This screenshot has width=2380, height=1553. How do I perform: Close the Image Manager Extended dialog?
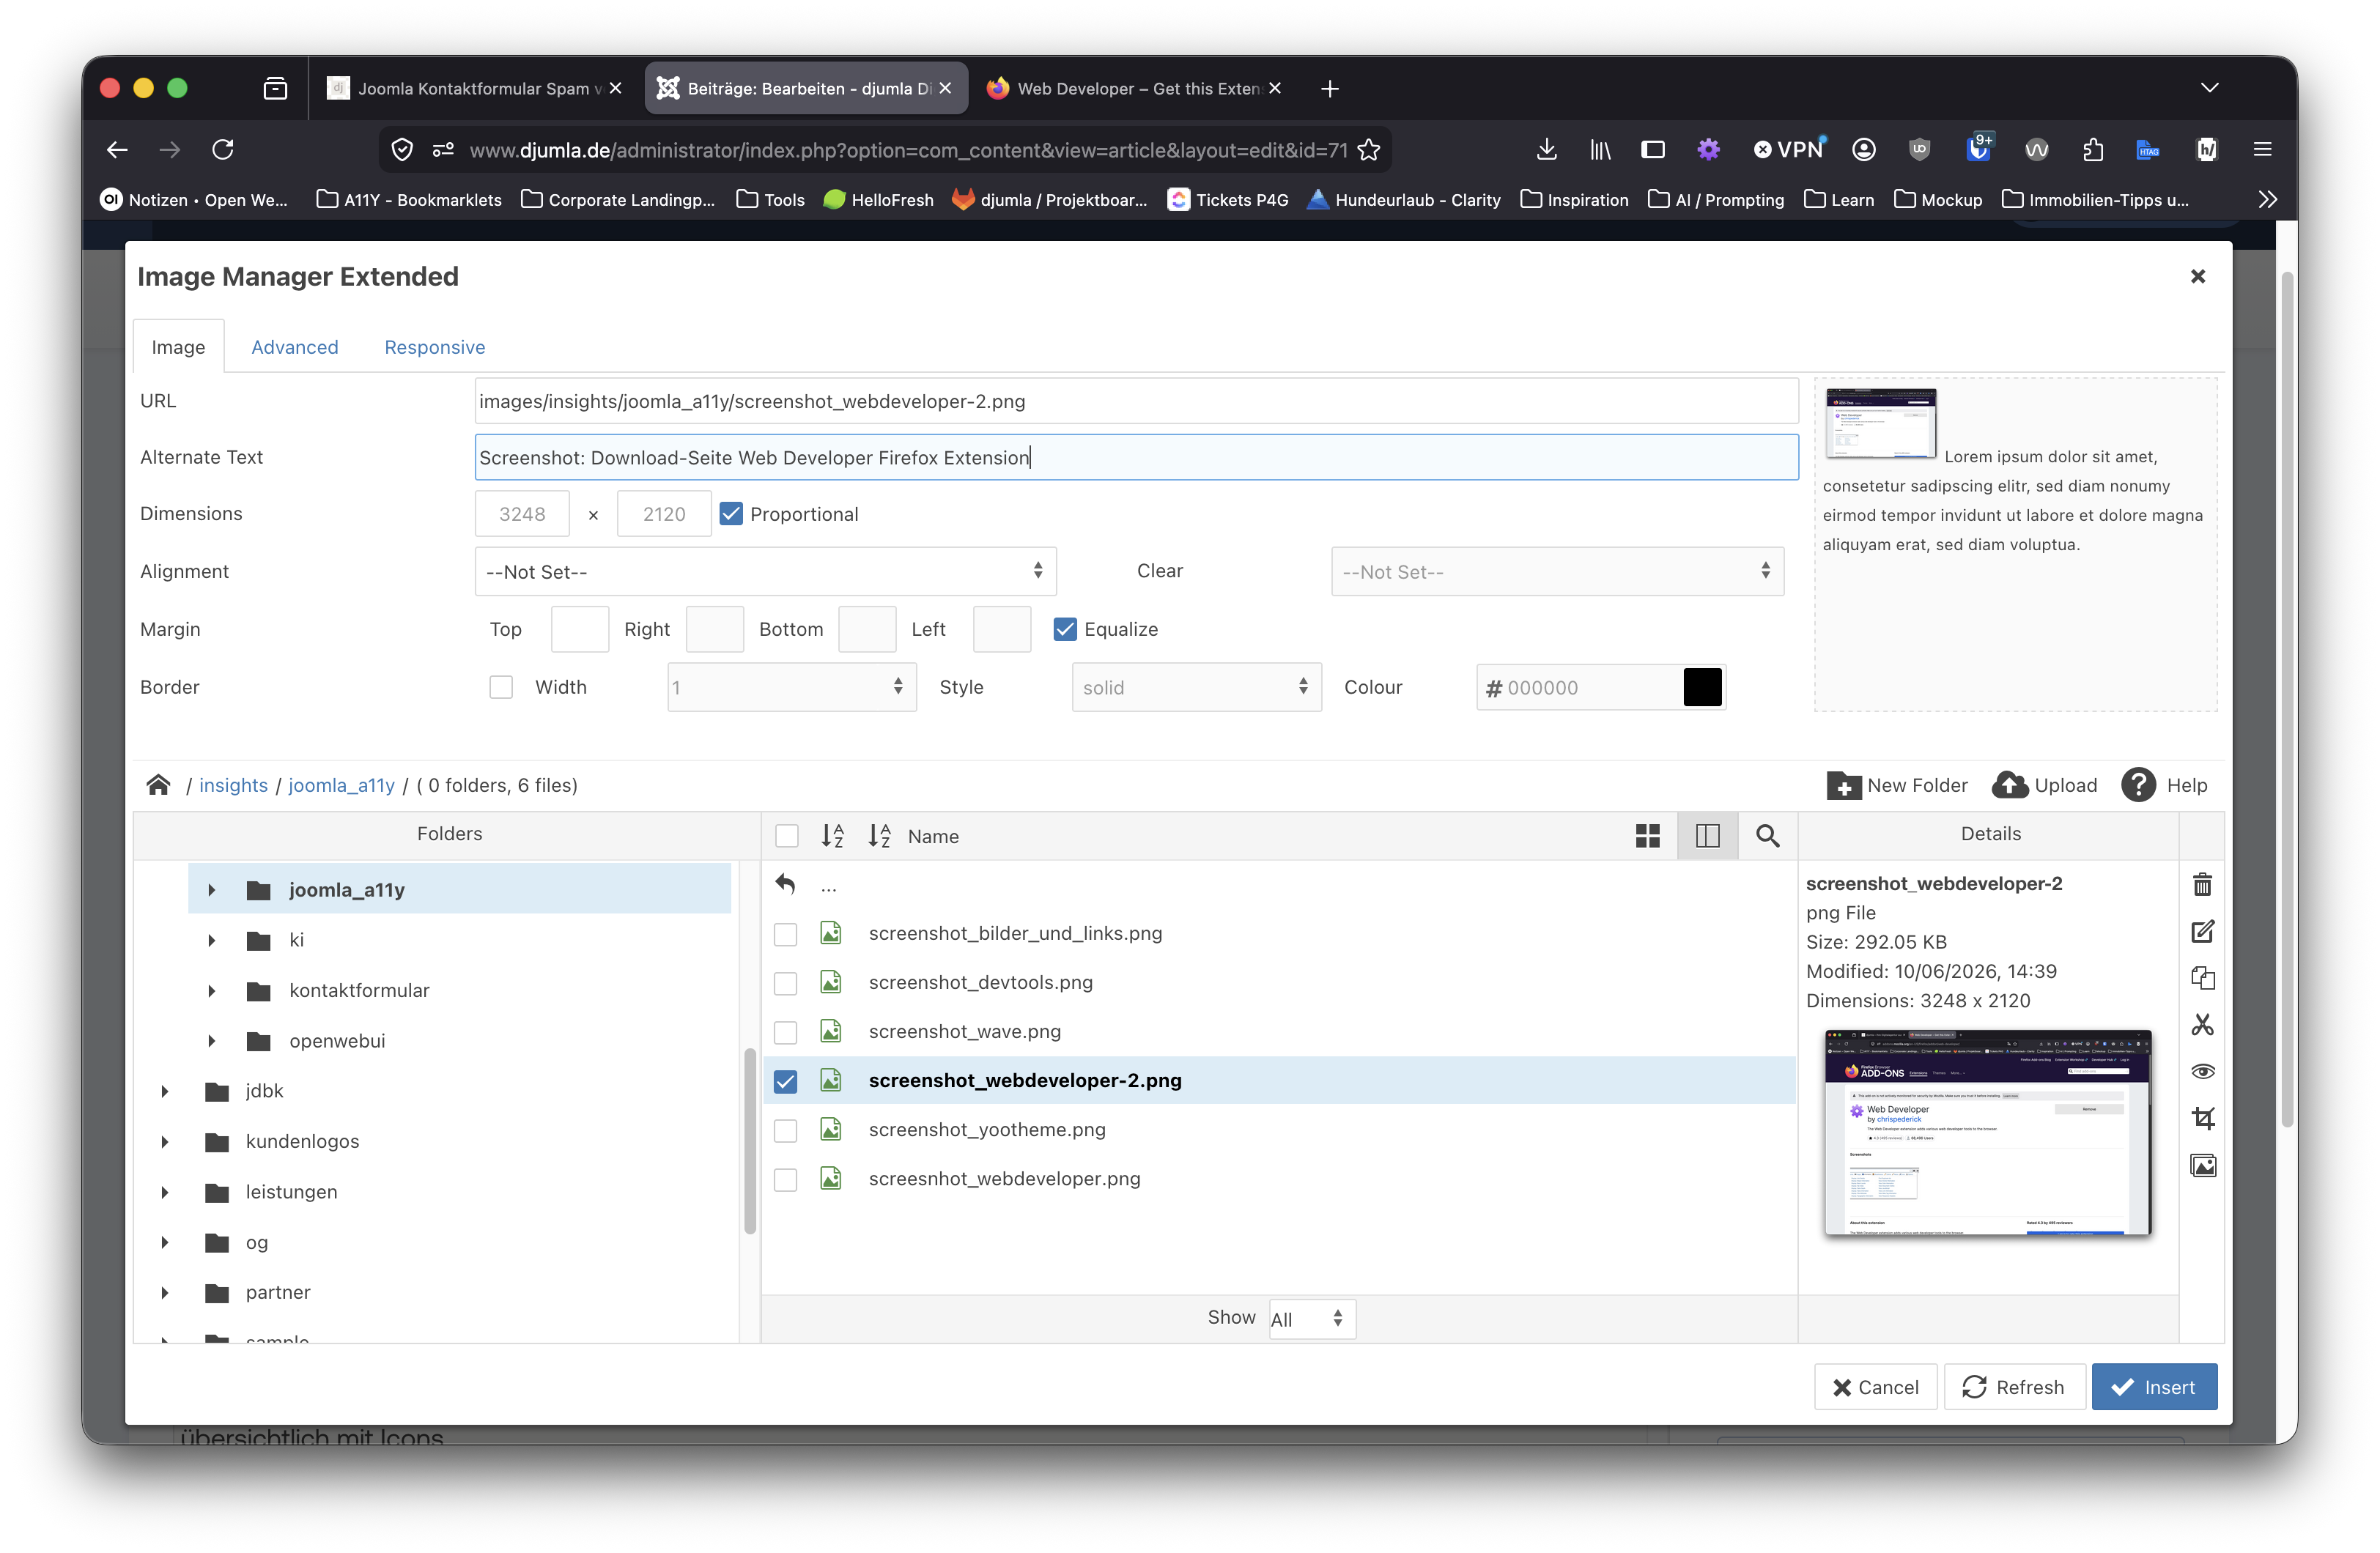pyautogui.click(x=2197, y=276)
